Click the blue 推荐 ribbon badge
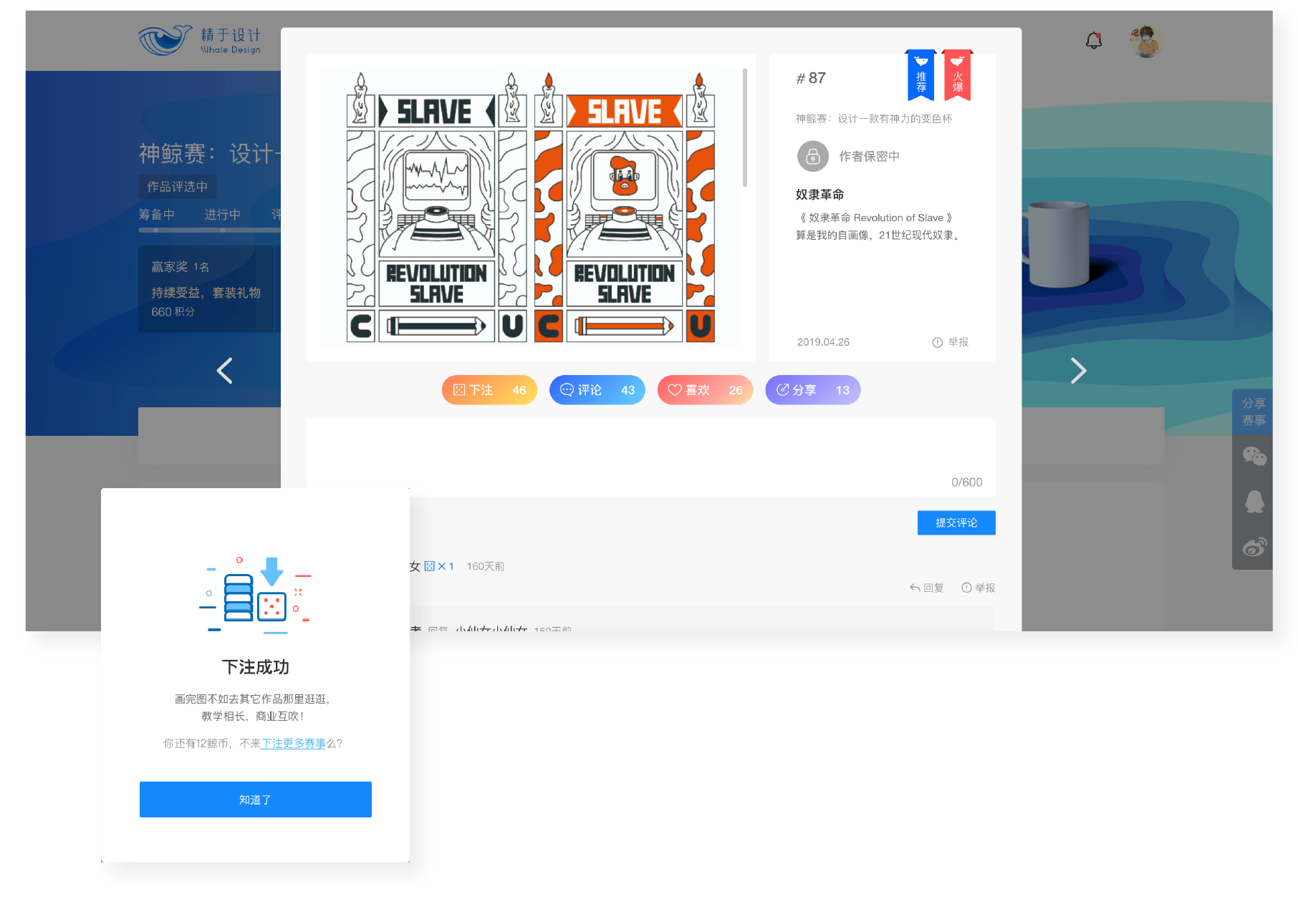The height and width of the screenshot is (914, 1298). 921,75
